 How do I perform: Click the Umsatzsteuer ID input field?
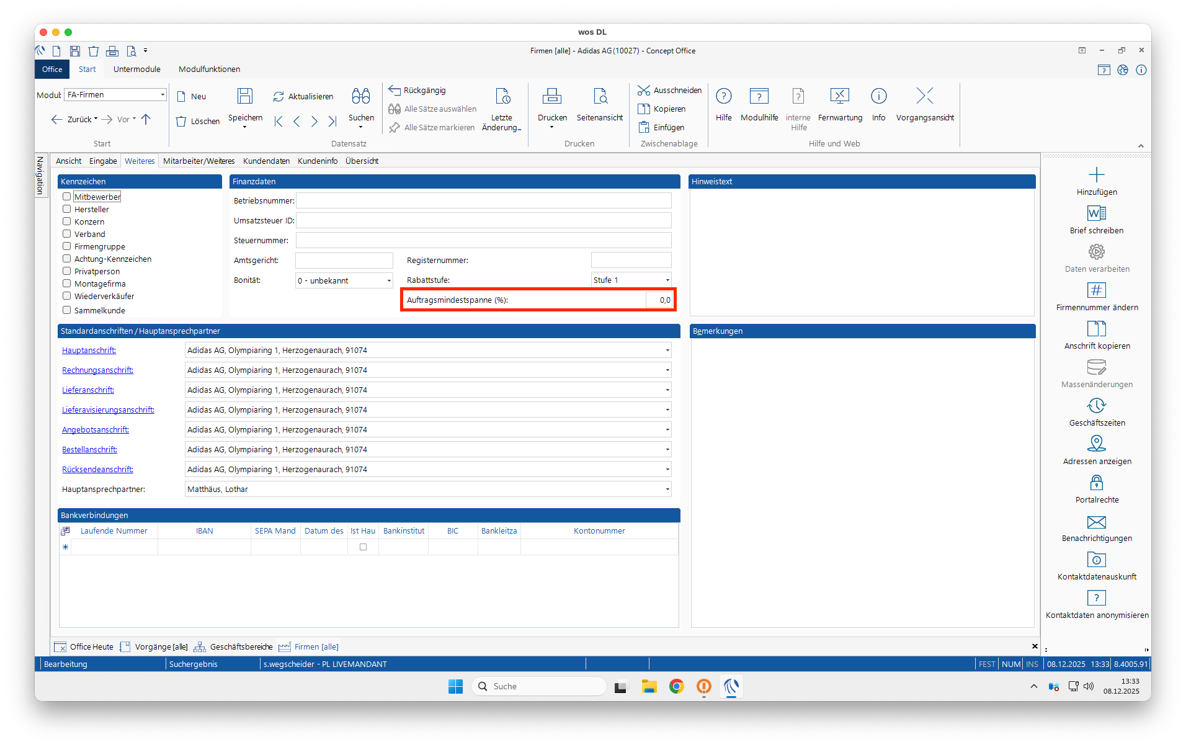(483, 221)
